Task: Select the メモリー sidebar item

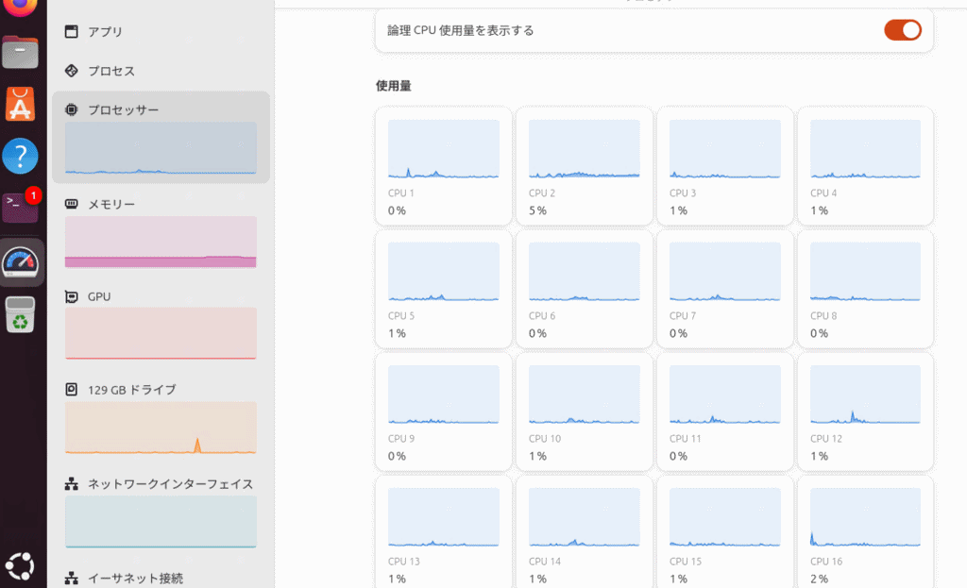Action: pos(111,204)
